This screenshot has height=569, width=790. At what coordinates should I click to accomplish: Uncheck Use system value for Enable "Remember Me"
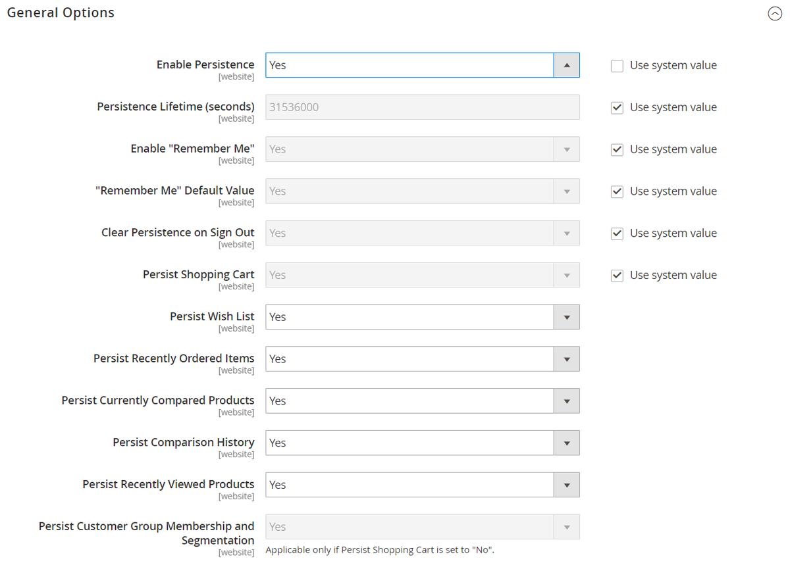(617, 150)
